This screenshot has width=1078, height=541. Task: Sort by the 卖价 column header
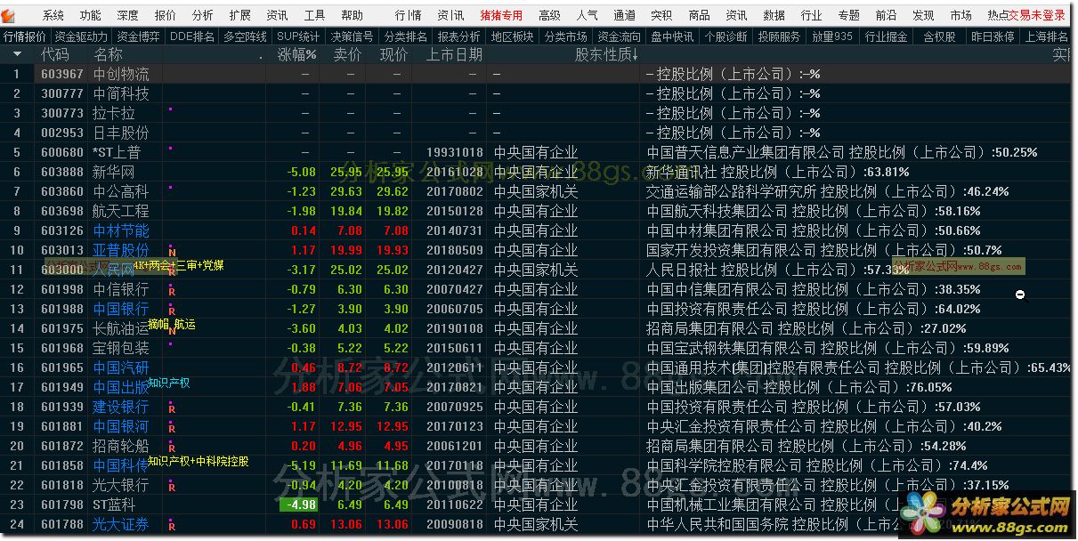tap(347, 54)
